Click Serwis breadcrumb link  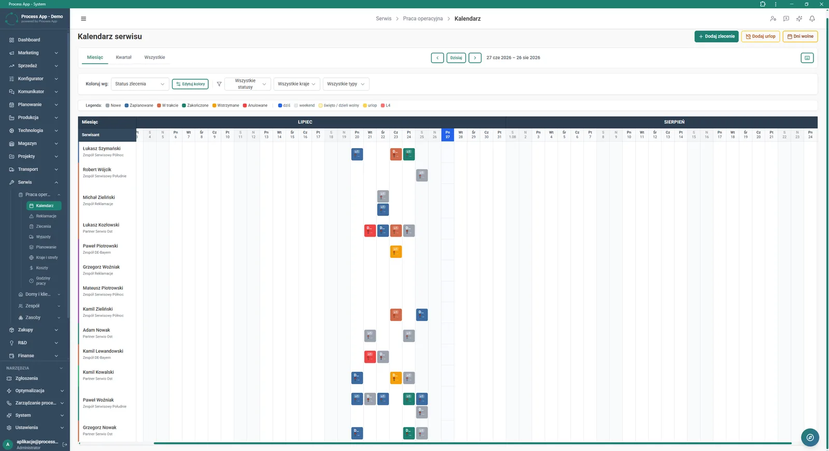coord(383,19)
